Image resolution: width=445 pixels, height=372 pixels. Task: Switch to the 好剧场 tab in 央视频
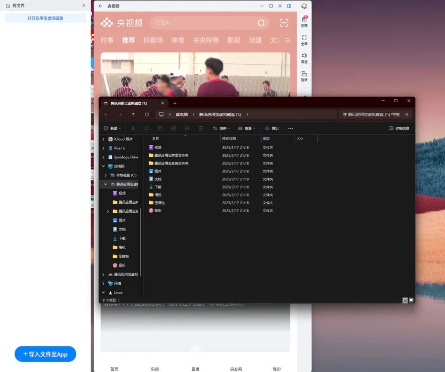(153, 40)
